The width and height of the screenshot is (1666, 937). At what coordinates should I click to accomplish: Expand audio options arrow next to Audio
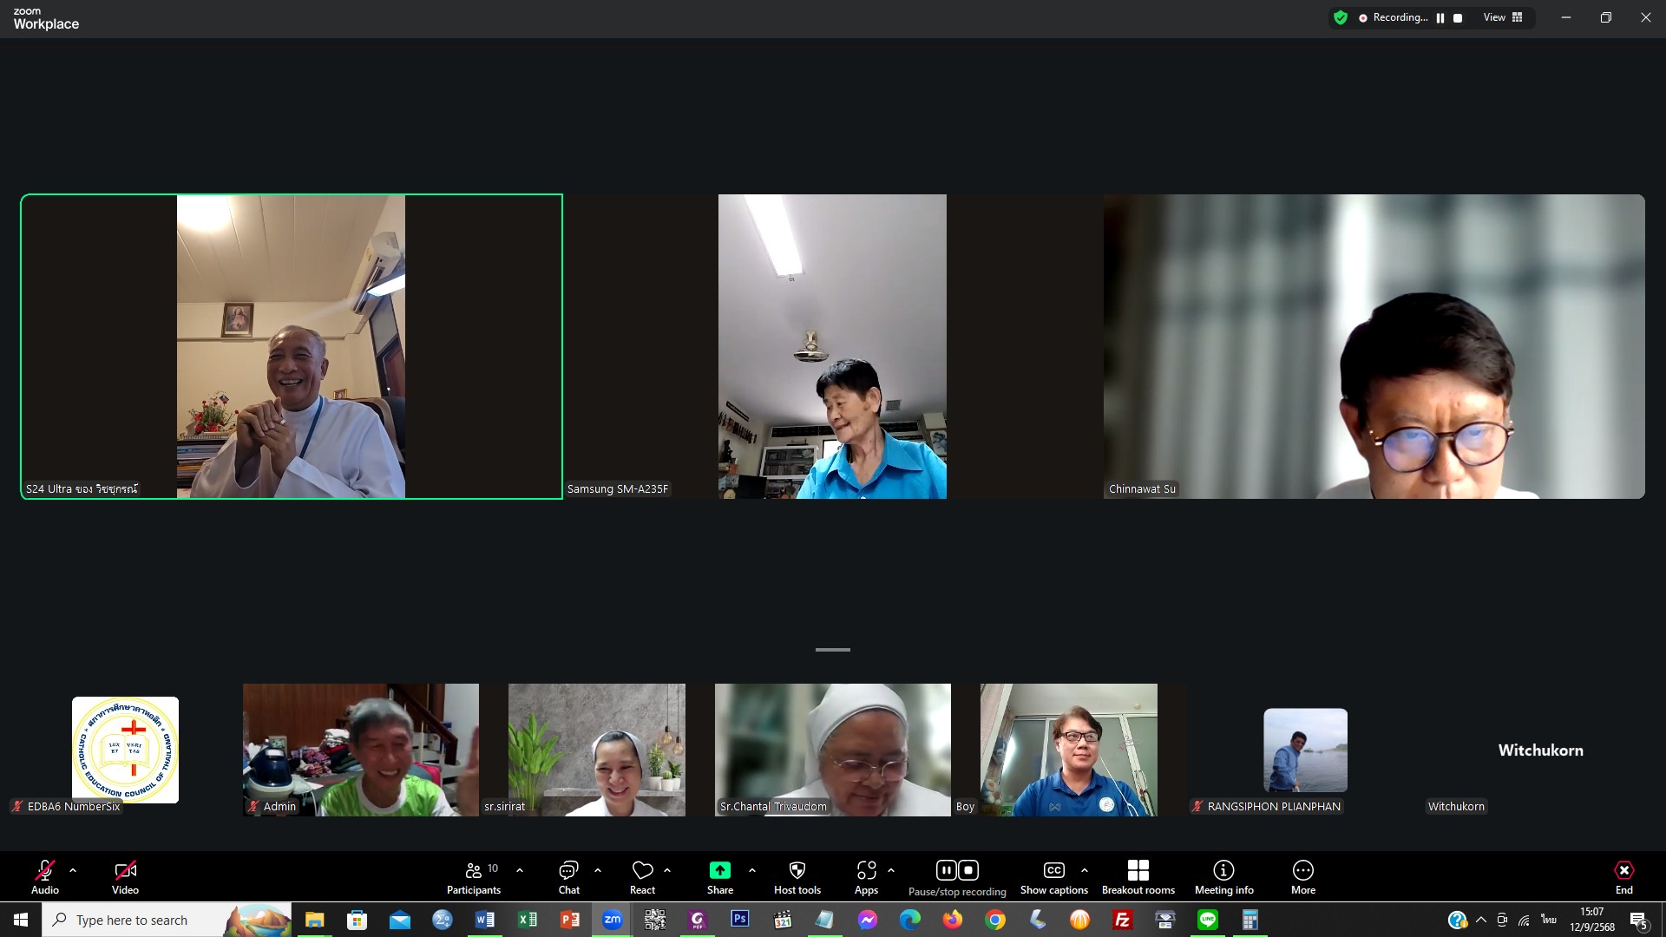tap(73, 869)
